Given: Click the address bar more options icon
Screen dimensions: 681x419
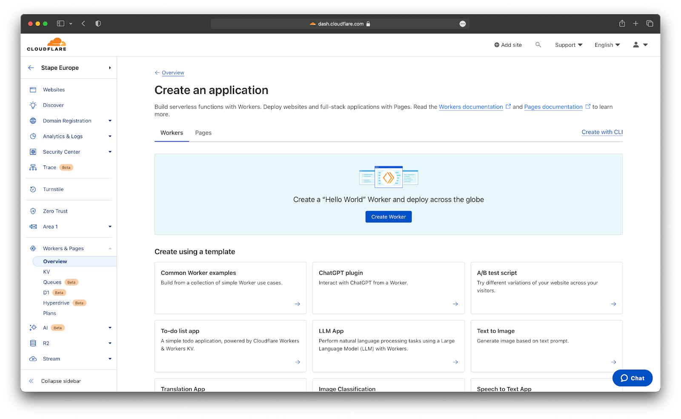Looking at the screenshot, I should pyautogui.click(x=463, y=24).
